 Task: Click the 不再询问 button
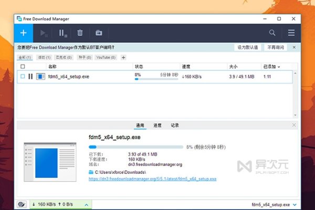[276, 47]
